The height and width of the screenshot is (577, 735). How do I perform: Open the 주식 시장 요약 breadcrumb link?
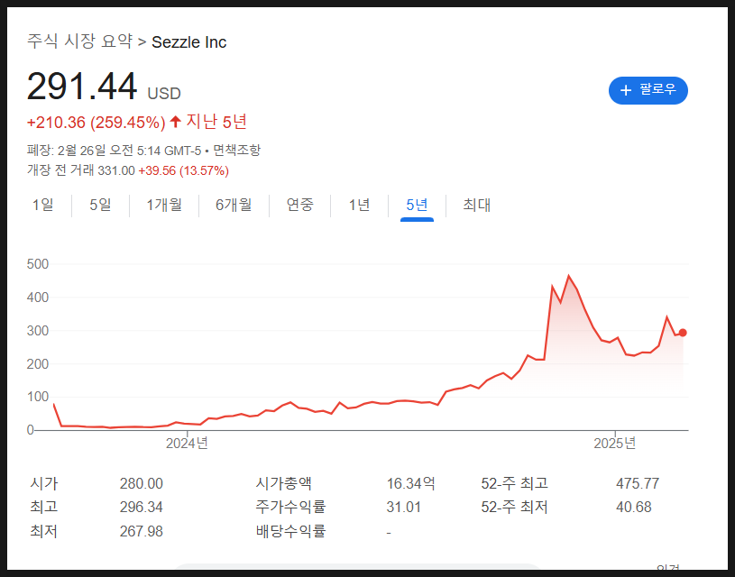point(79,41)
